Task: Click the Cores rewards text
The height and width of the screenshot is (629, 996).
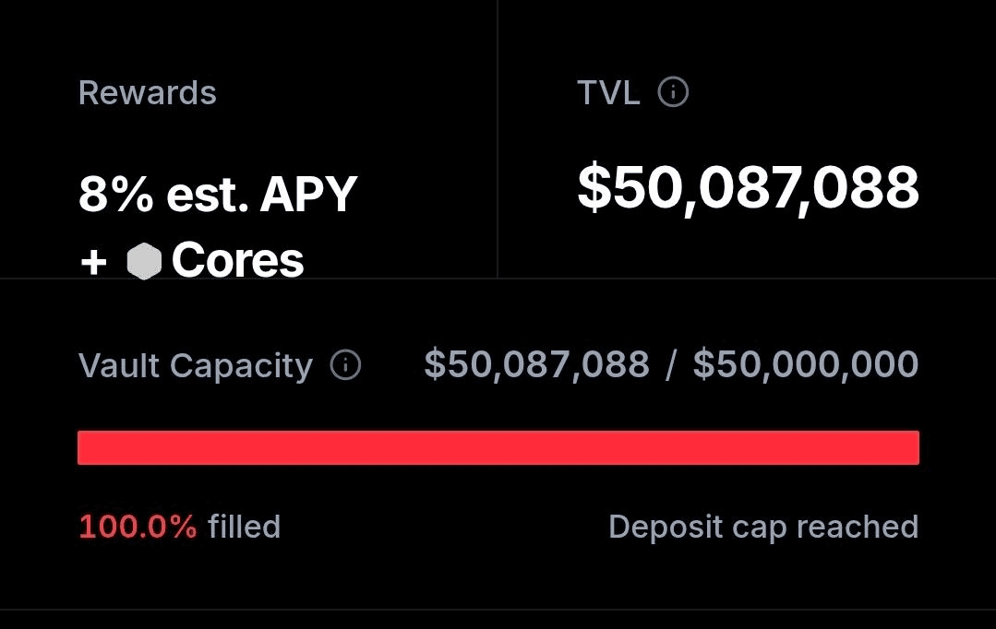Action: pos(237,260)
